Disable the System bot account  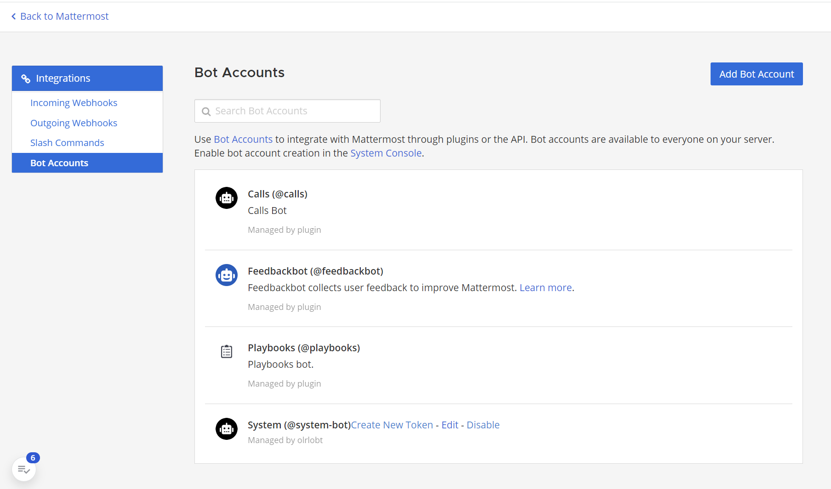point(483,425)
